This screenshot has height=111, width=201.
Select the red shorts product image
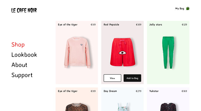tap(123, 52)
